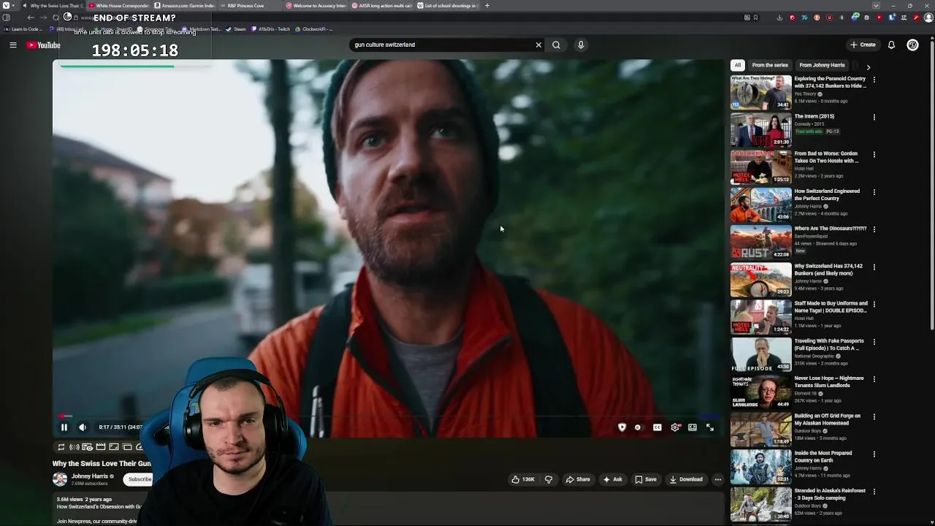Open options for From Bad to Worse video
The width and height of the screenshot is (935, 526).
pyautogui.click(x=874, y=154)
